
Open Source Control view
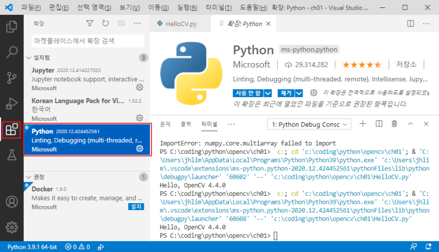click(11, 78)
